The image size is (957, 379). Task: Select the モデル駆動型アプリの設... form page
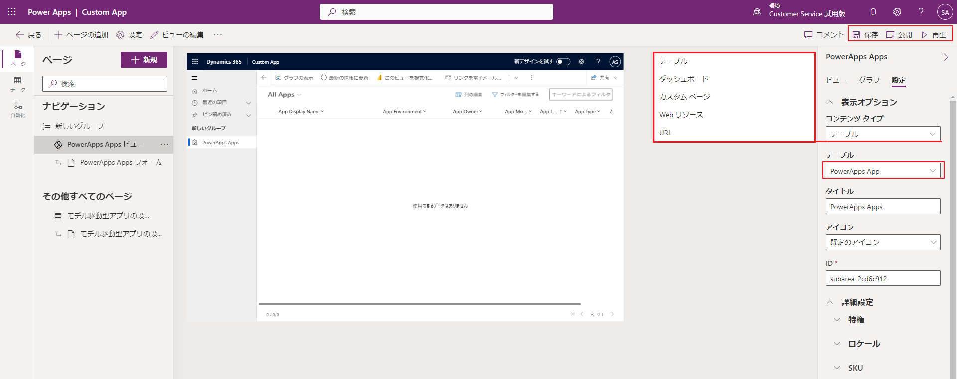pos(121,234)
